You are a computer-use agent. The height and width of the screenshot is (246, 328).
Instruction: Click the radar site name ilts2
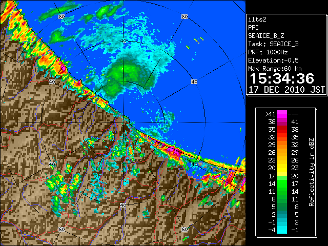click(x=257, y=19)
